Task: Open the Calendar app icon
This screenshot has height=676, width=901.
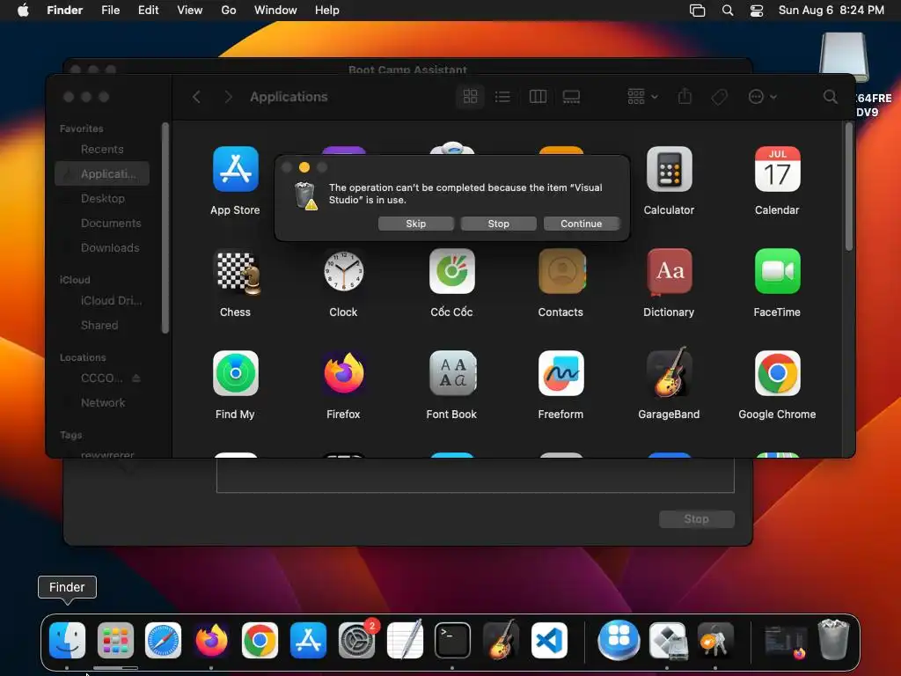Action: 777,169
